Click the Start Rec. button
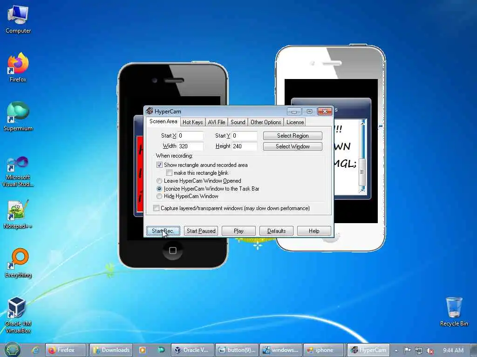This screenshot has width=477, height=357. pos(163,231)
